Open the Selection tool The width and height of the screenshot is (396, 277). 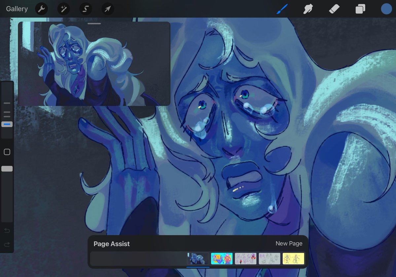point(86,9)
